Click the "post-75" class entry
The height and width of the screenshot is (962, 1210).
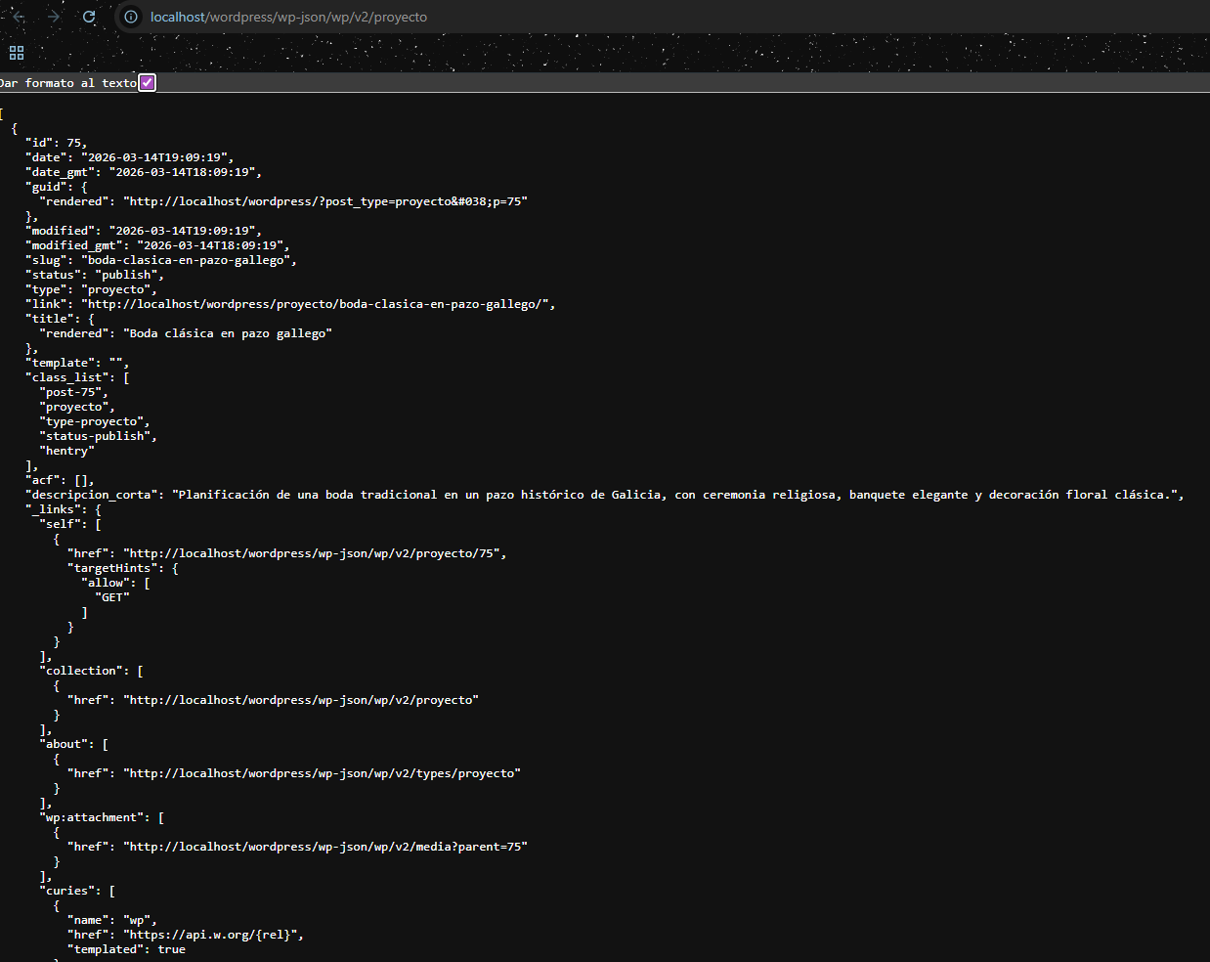point(73,392)
